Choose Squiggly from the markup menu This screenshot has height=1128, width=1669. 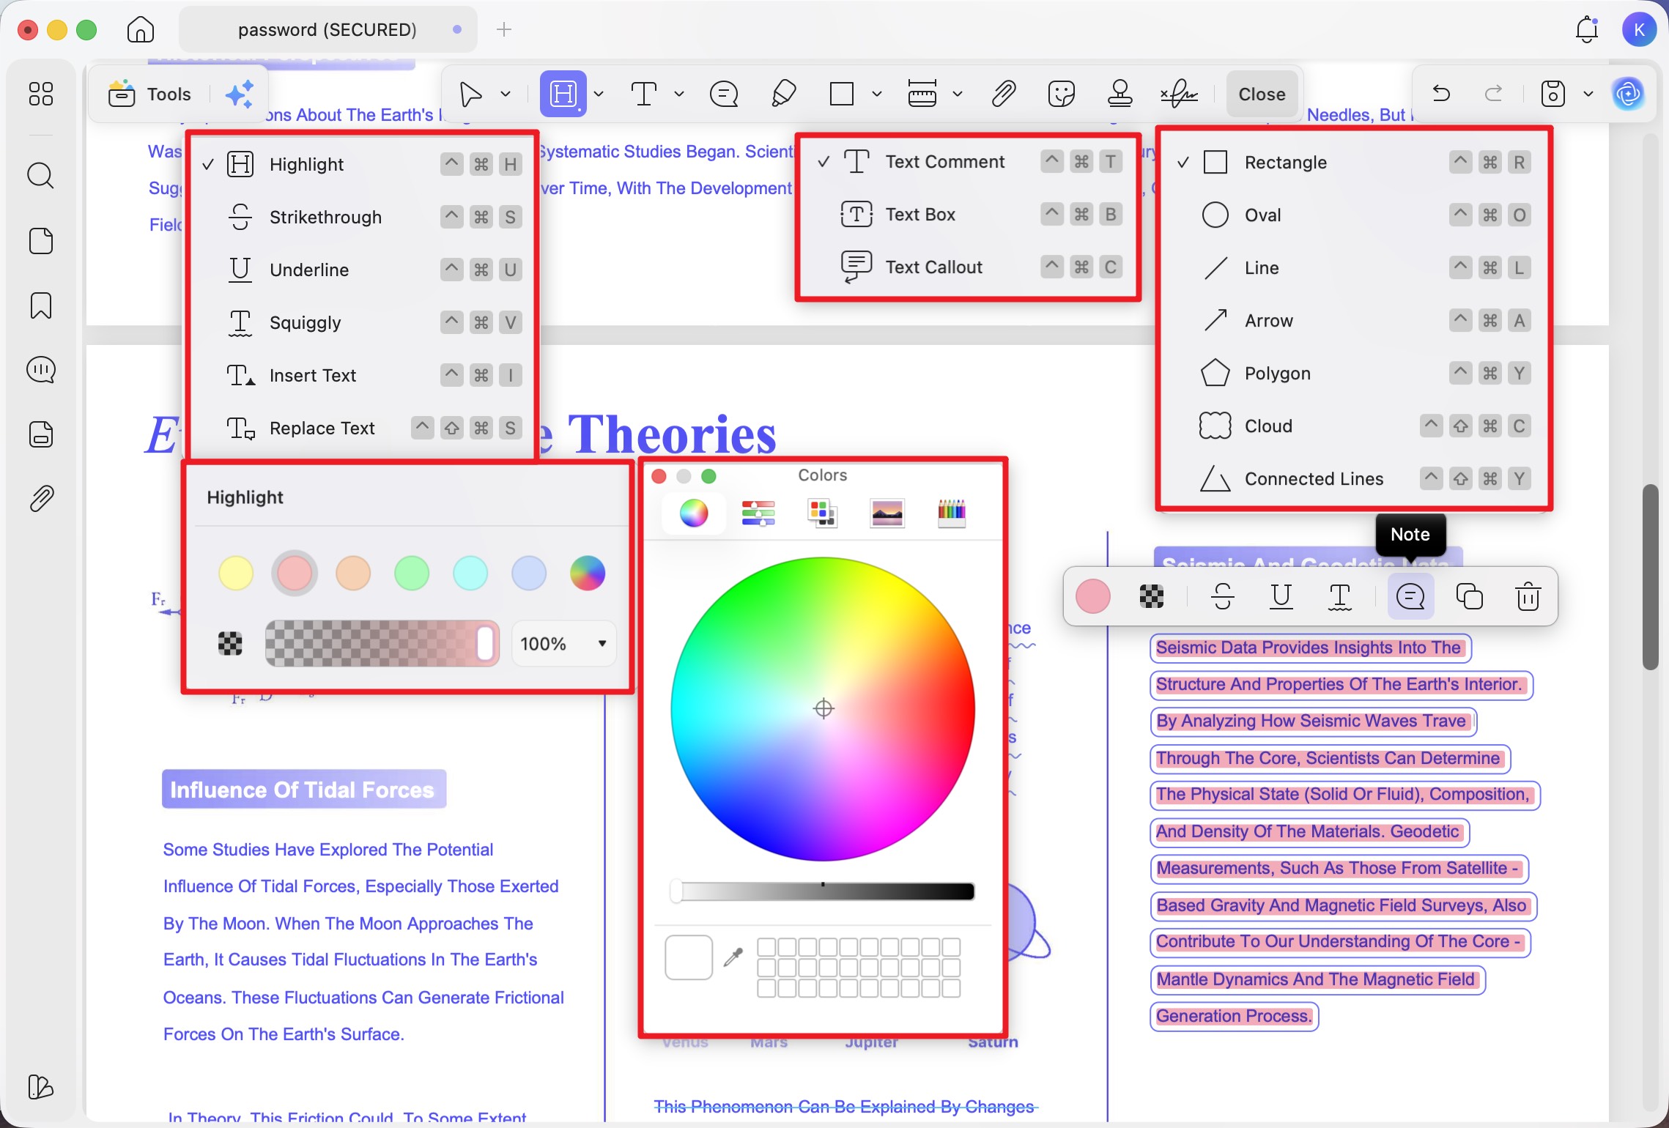tap(362, 323)
